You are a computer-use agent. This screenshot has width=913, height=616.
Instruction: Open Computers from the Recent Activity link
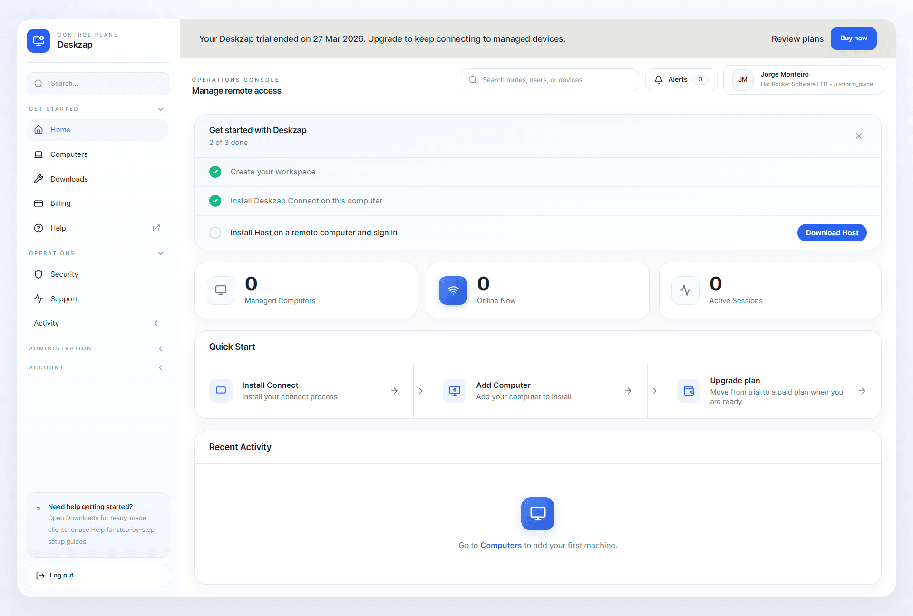click(x=501, y=545)
